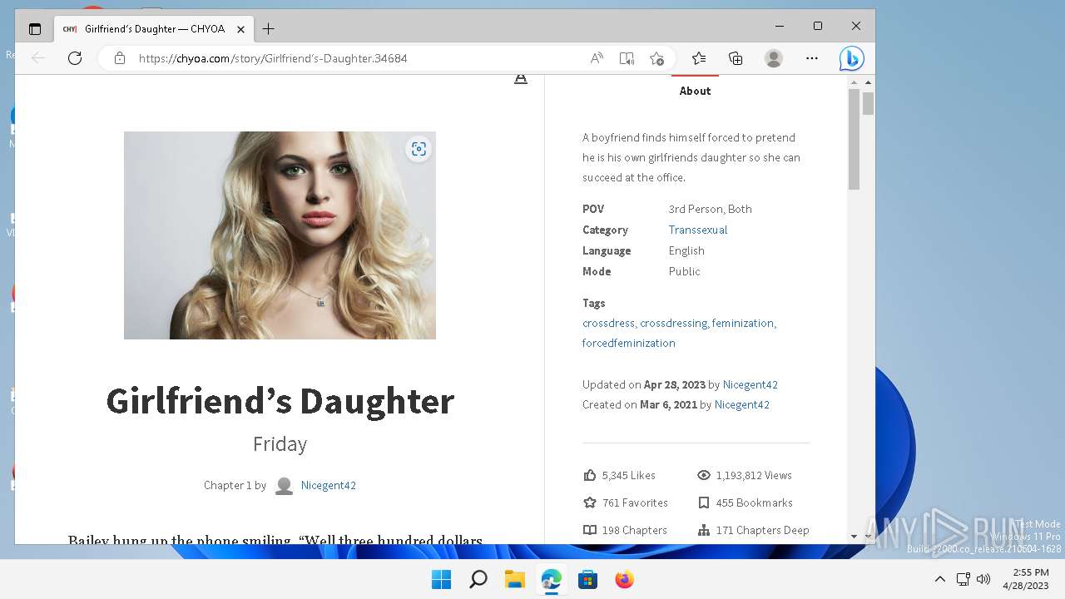
Task: Open the Windows Start menu
Action: 441,579
